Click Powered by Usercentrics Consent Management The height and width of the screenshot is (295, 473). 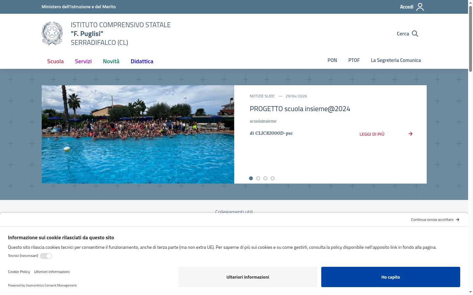pos(42,285)
